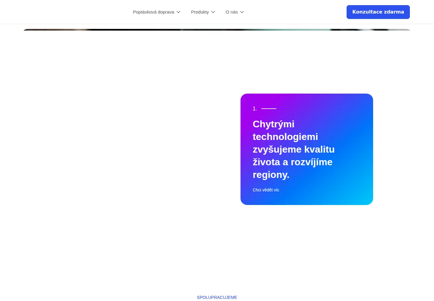434x301 pixels.
Task: Click the SPOLUPRACUJEME section label
Action: (217, 297)
